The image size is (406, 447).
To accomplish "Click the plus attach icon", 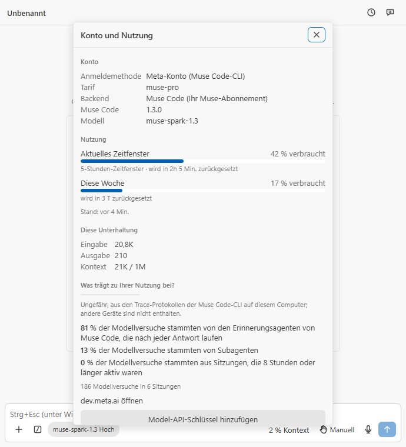I will (x=19, y=429).
